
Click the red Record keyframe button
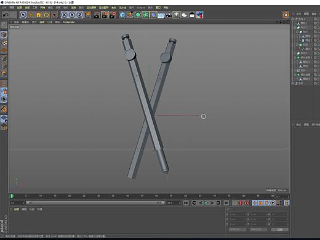(241, 203)
